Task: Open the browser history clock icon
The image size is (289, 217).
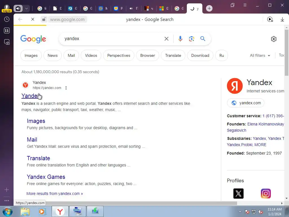Action: click(7, 19)
